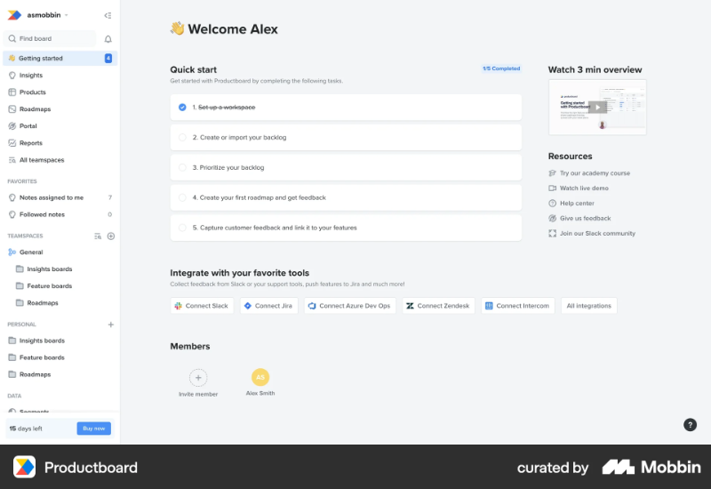Check Capture customer feedback task circle
711x489 pixels.
coord(182,228)
